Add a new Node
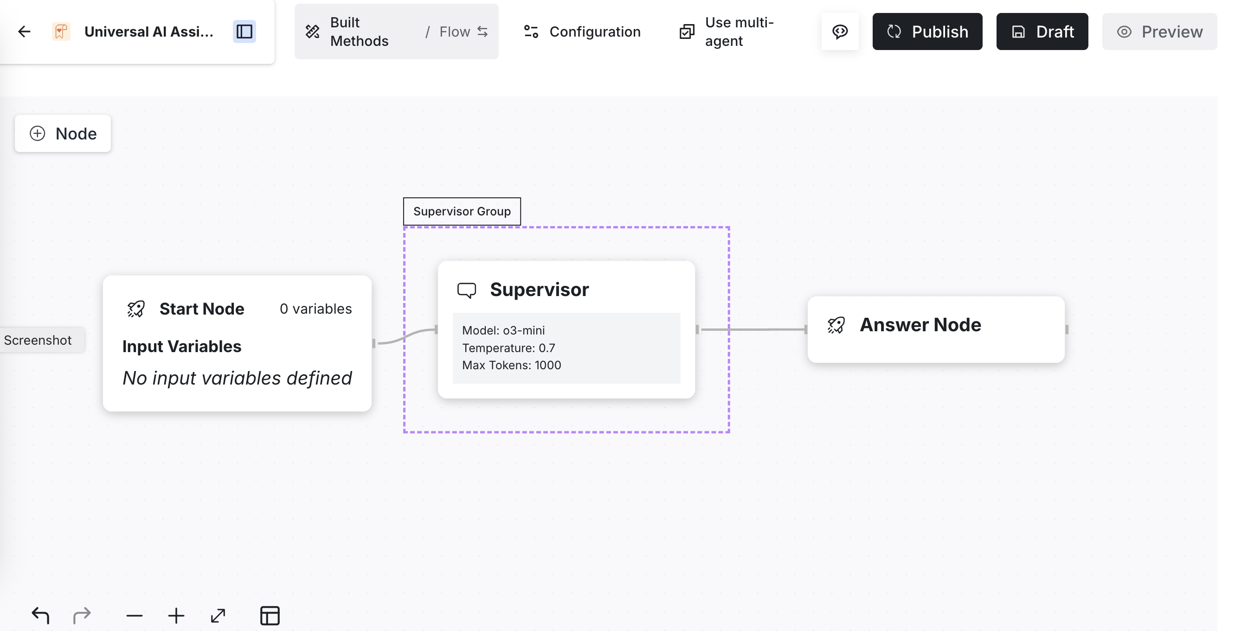 click(x=63, y=133)
